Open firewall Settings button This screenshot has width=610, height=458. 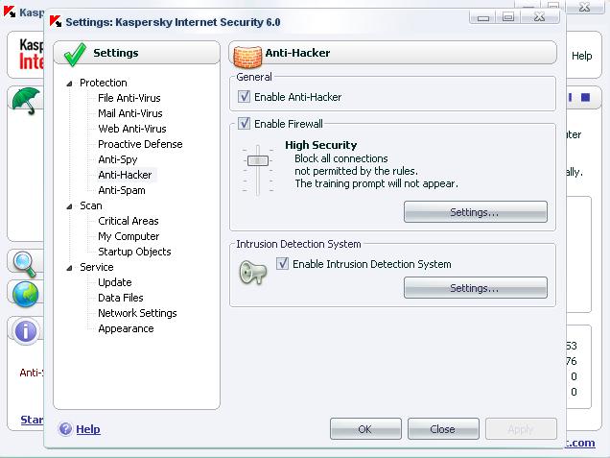[x=476, y=212]
